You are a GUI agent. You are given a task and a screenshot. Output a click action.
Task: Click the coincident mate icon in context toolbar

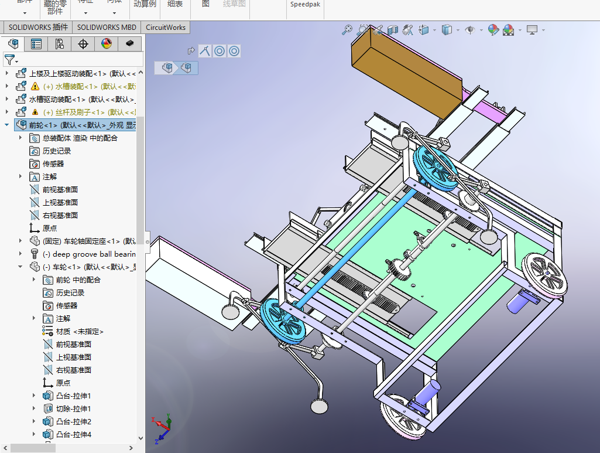click(205, 51)
